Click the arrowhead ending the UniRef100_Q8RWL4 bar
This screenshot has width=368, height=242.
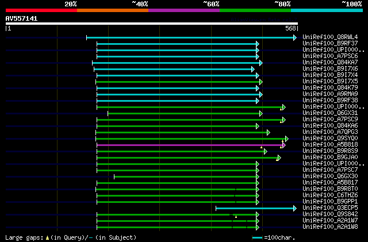click(x=295, y=37)
